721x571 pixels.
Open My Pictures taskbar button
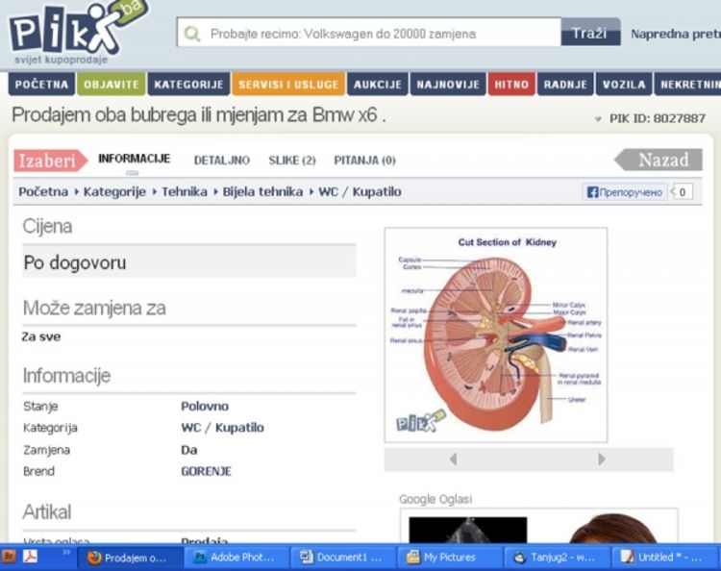pos(450,558)
